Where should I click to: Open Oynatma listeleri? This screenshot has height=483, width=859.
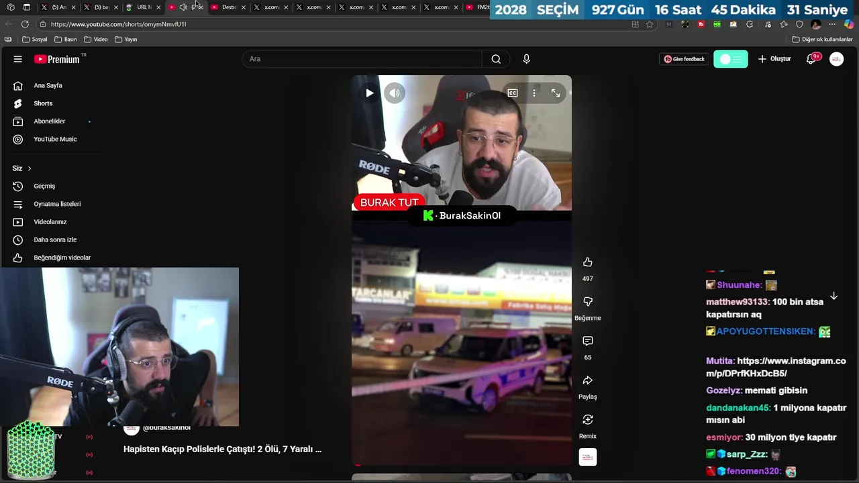tap(57, 204)
